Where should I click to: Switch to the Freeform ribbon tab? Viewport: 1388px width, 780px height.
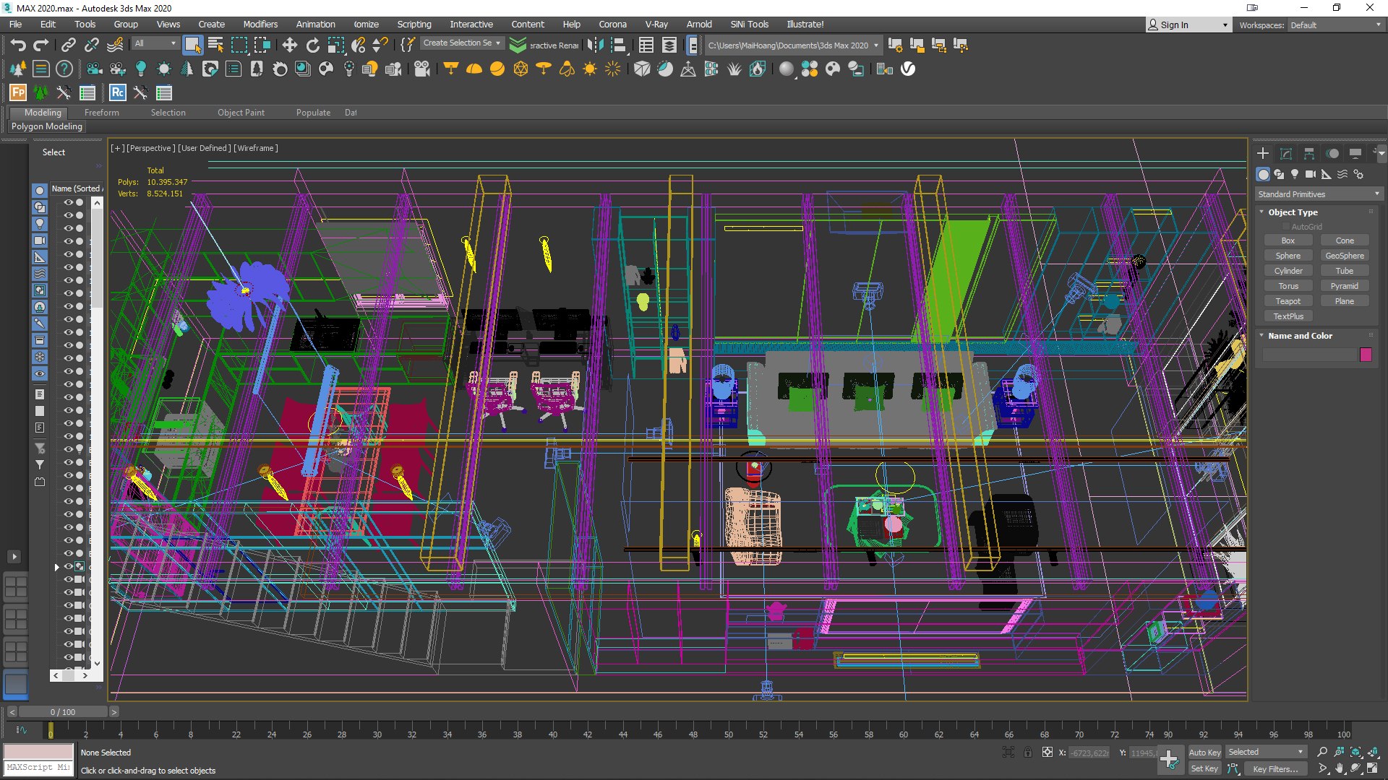click(x=101, y=113)
